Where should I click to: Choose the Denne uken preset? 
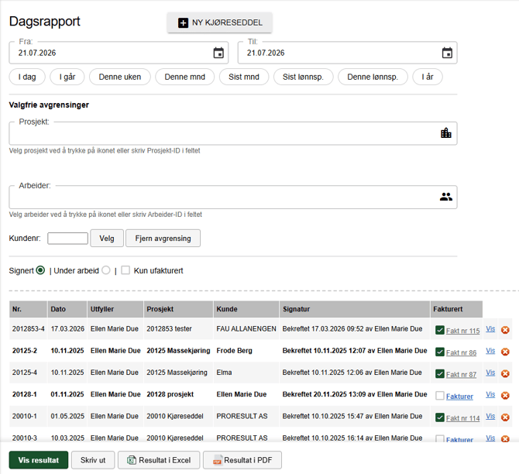point(120,77)
